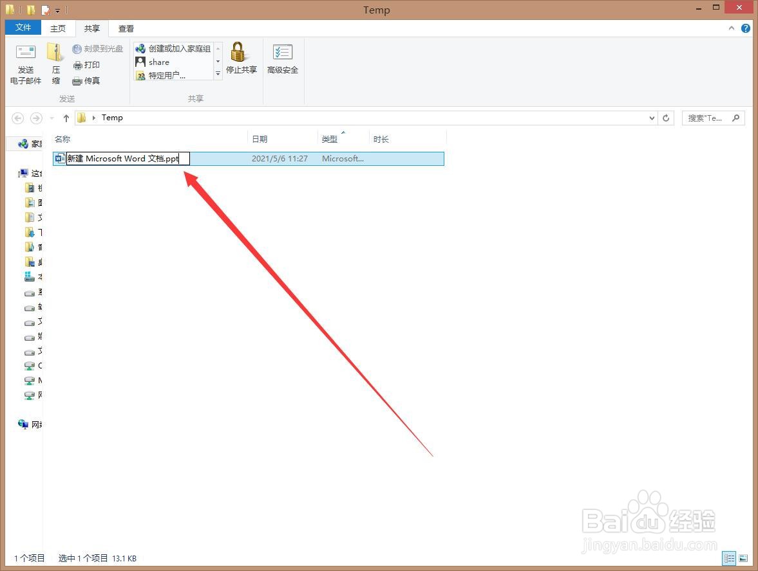Select the 'share' user entry
Viewport: 758px width, 571px height.
153,62
